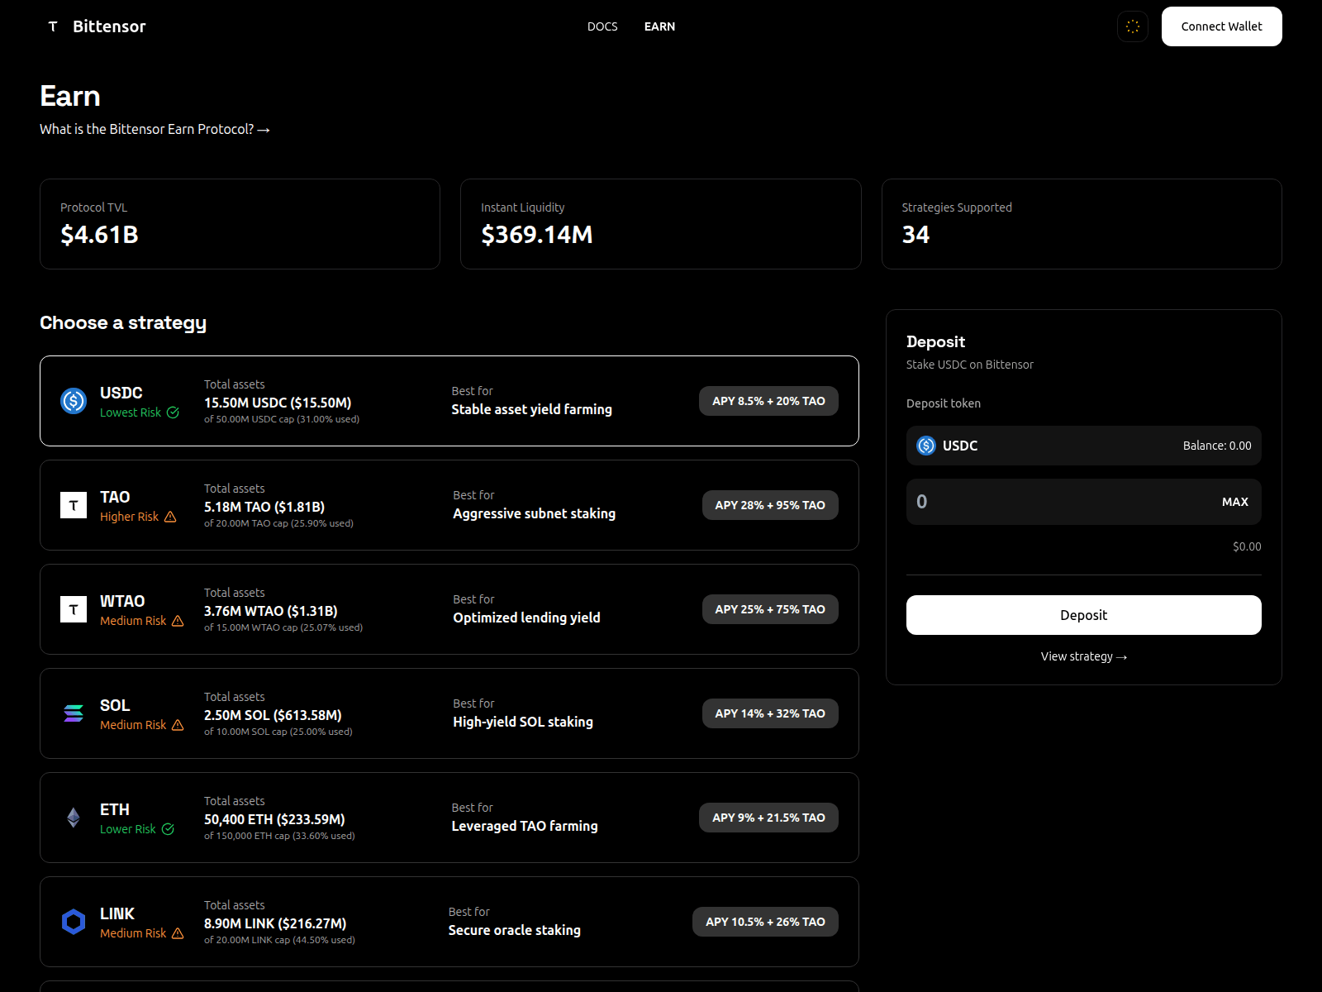Click APY 9% + 21.5% TAO badge
The image size is (1322, 992).
click(768, 818)
